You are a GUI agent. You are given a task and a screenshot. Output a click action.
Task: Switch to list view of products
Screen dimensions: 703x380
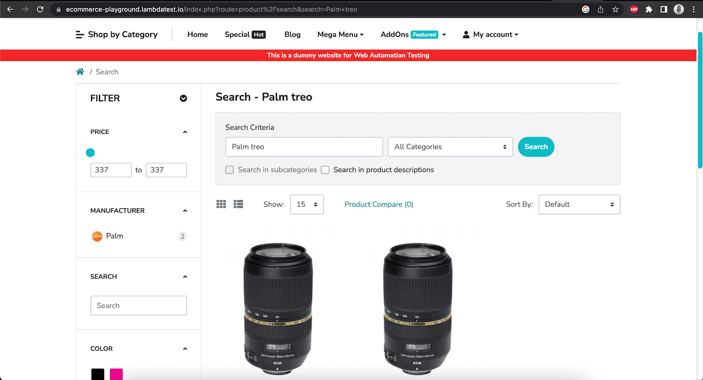238,204
